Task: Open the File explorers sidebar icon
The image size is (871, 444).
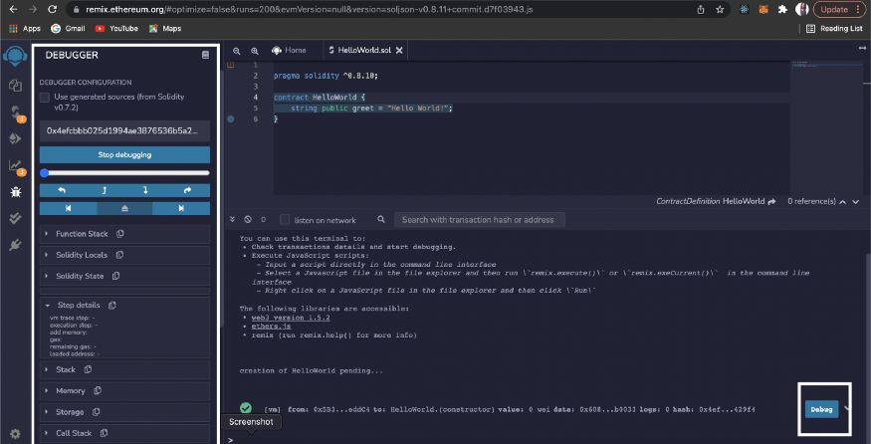Action: click(15, 85)
